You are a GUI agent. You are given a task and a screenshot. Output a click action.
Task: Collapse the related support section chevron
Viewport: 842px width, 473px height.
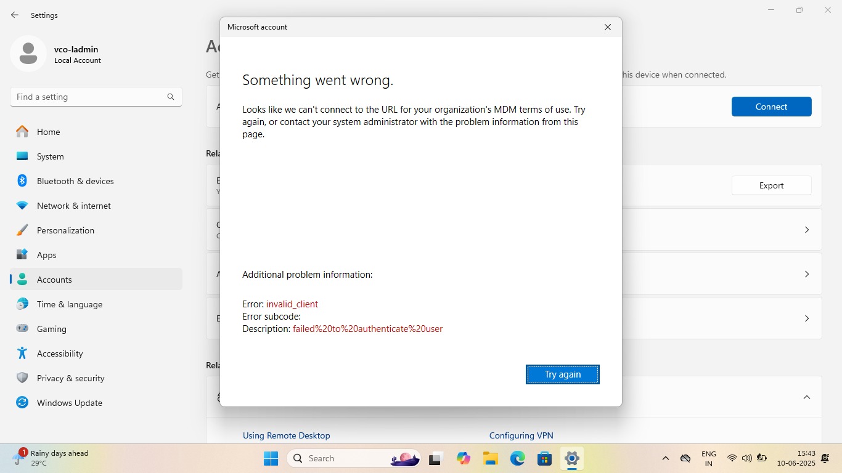click(x=806, y=397)
